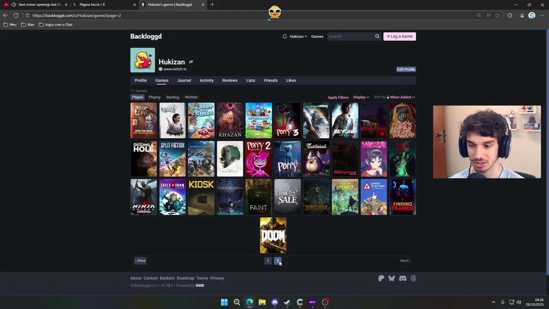Click the search magnifier icon
The width and height of the screenshot is (549, 309).
(x=377, y=36)
